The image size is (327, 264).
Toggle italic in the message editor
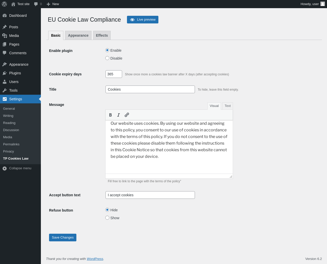pyautogui.click(x=119, y=115)
